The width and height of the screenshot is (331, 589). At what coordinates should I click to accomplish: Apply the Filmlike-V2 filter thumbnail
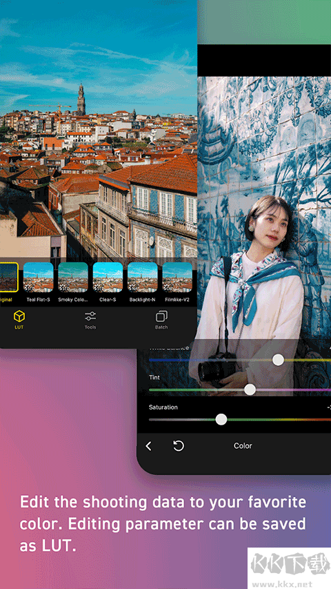click(177, 277)
